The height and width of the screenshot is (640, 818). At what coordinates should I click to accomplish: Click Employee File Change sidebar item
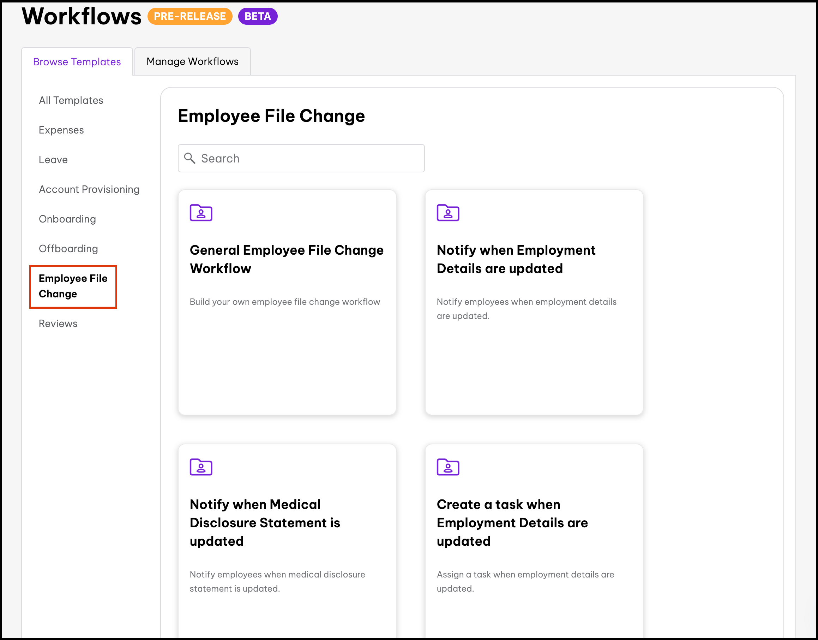(x=73, y=286)
